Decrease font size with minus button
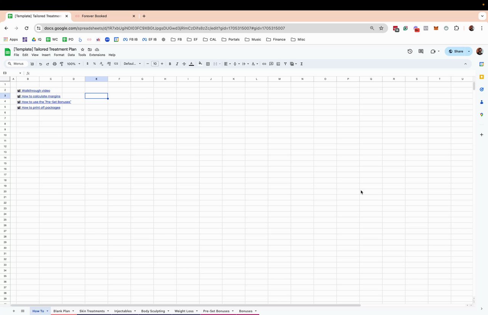 [148, 64]
